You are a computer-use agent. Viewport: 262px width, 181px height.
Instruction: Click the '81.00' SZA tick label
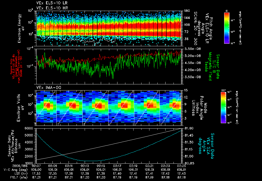[x=189, y=156]
